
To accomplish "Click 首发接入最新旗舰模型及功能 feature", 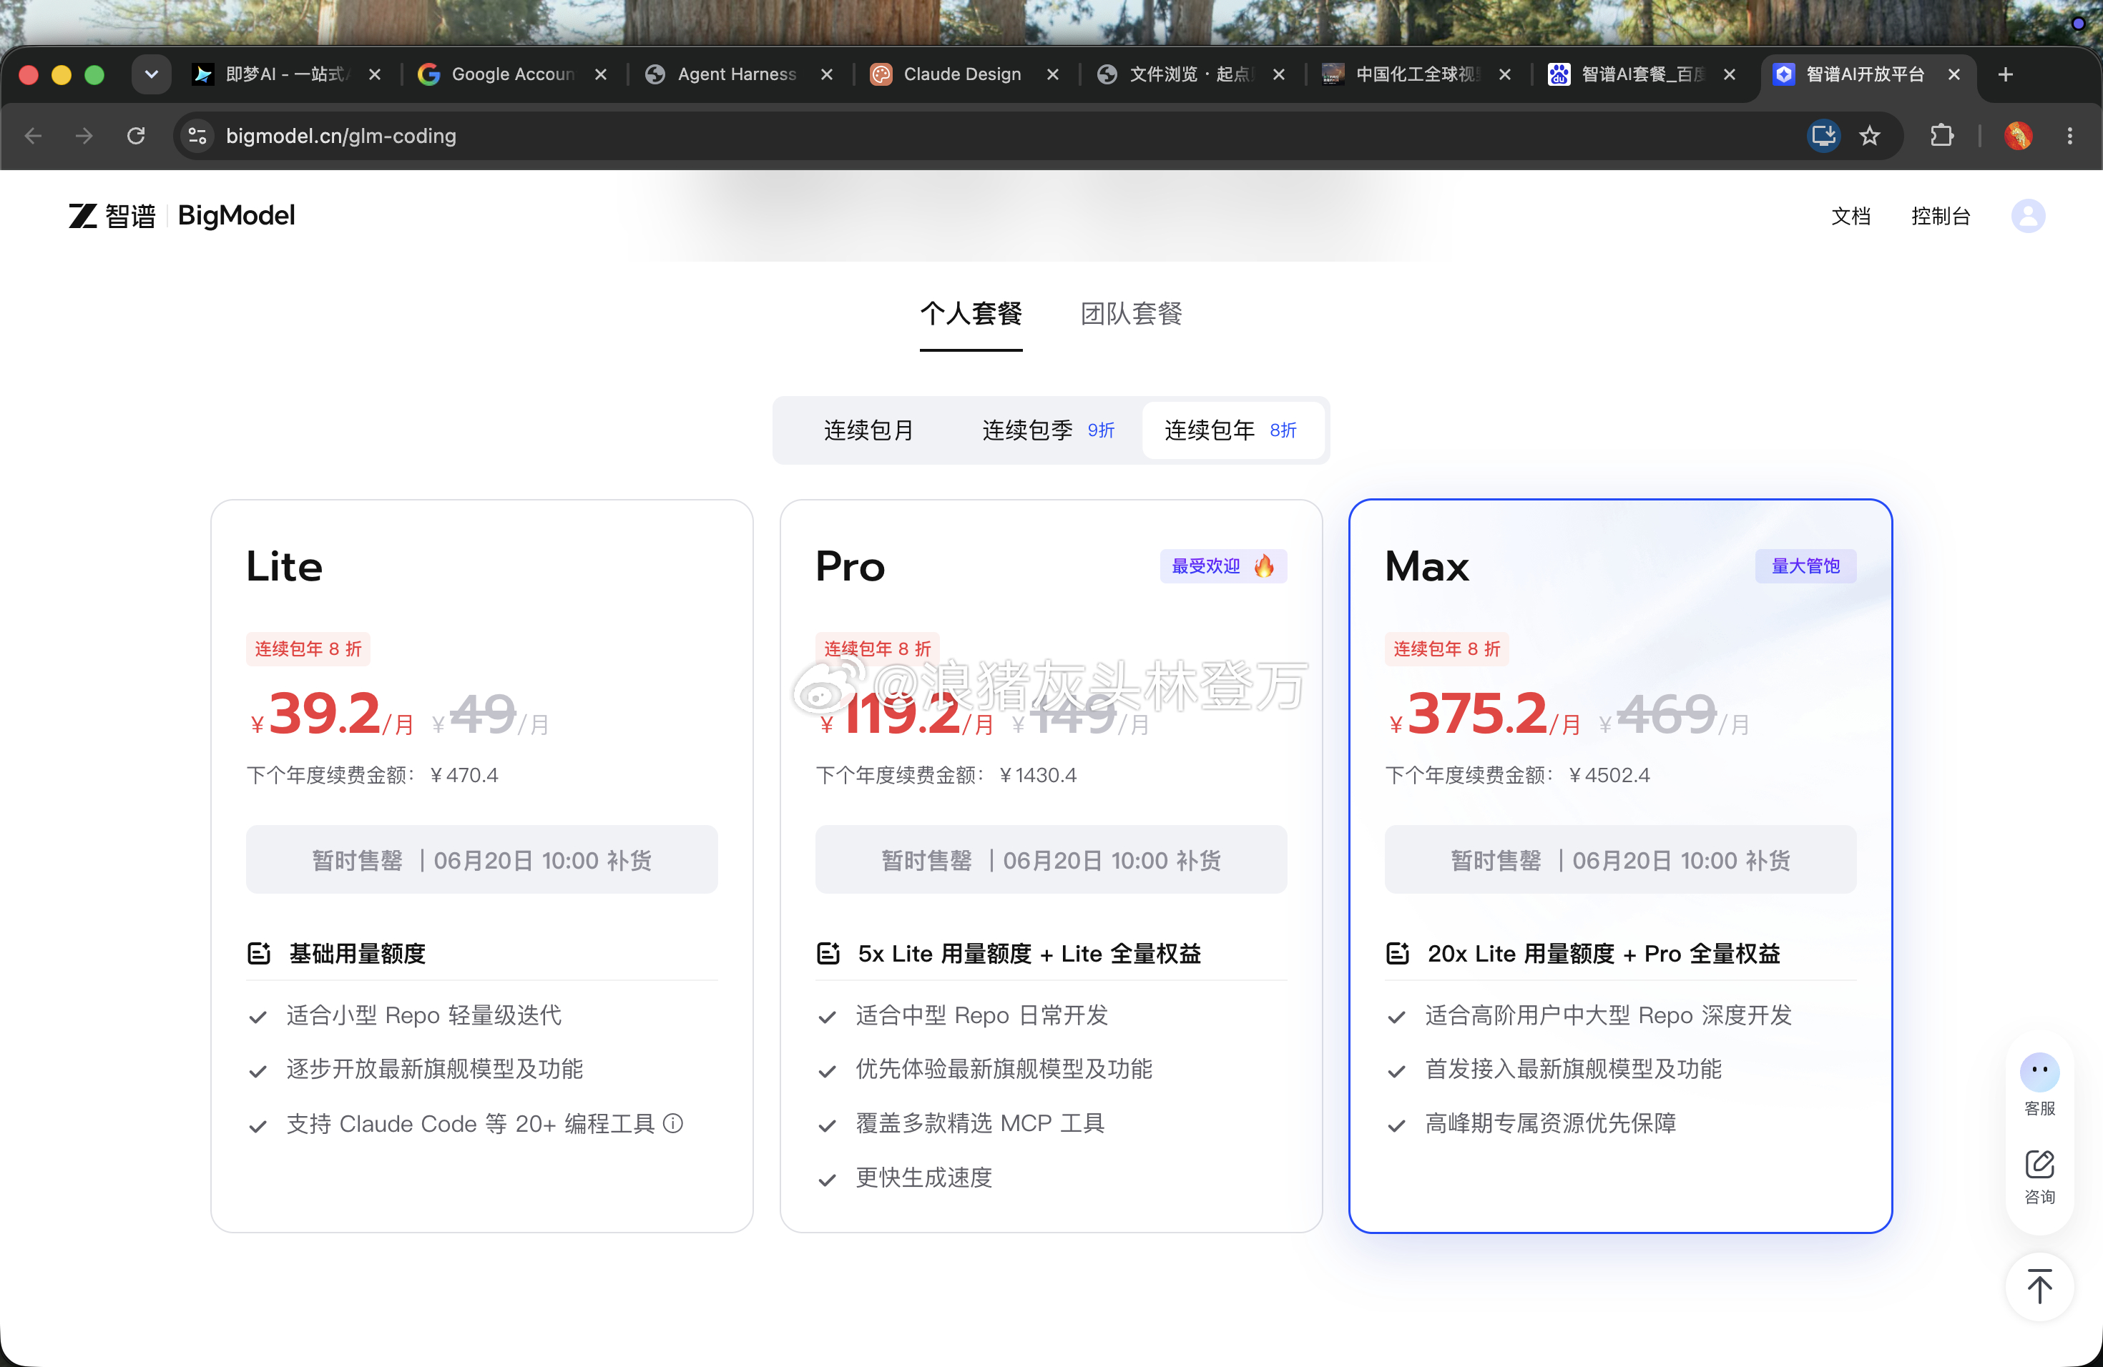I will [x=1574, y=1070].
